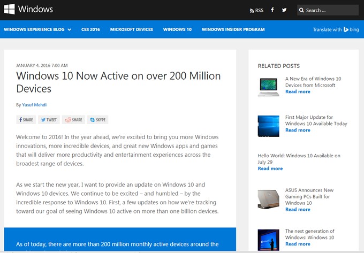Click the article title heading
Screen dimensions: 364x253
(118, 82)
